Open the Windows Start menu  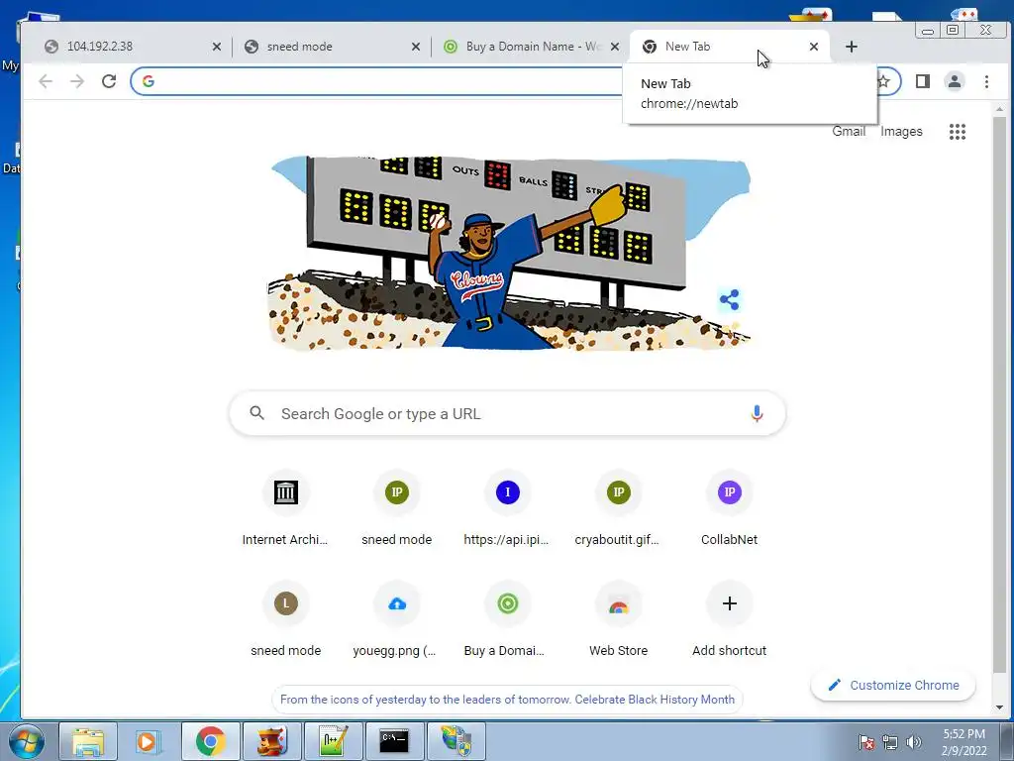pyautogui.click(x=26, y=741)
